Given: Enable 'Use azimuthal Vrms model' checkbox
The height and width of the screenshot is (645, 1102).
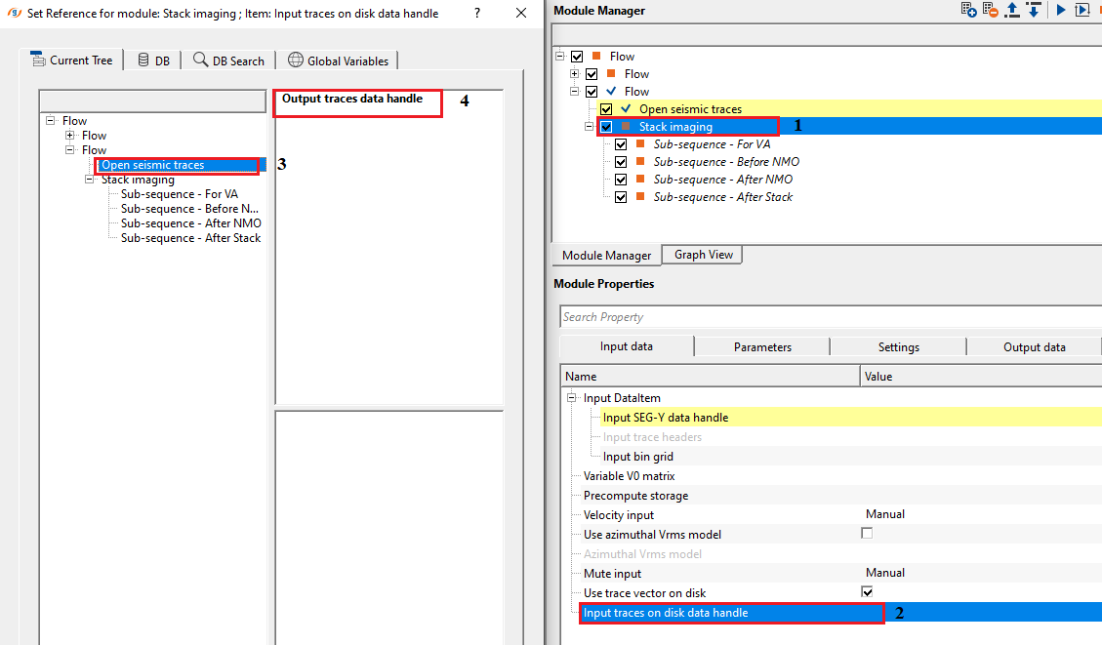Looking at the screenshot, I should (867, 534).
